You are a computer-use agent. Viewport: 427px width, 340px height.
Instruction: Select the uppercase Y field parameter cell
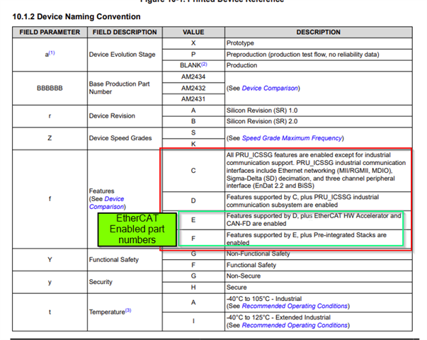click(x=50, y=260)
